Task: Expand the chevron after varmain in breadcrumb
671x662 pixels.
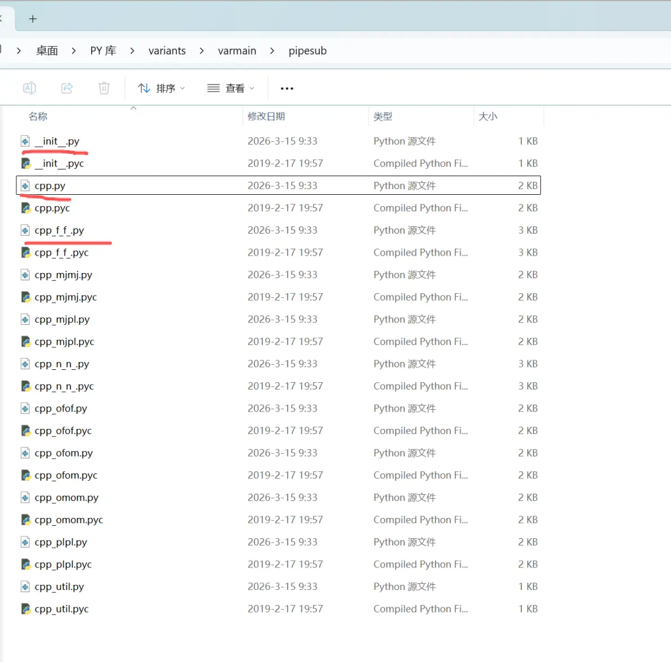Action: pos(272,51)
